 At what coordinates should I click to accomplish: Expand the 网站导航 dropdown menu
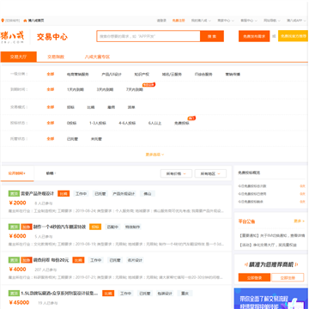click(x=272, y=21)
